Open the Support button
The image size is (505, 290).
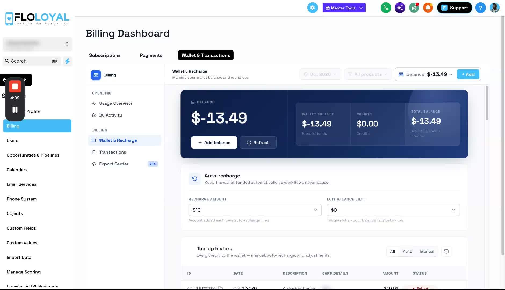point(454,8)
